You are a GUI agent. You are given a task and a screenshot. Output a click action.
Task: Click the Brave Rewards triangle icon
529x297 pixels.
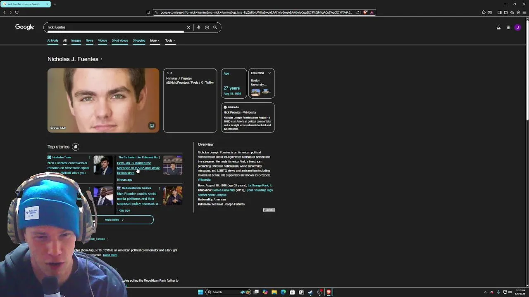(372, 12)
